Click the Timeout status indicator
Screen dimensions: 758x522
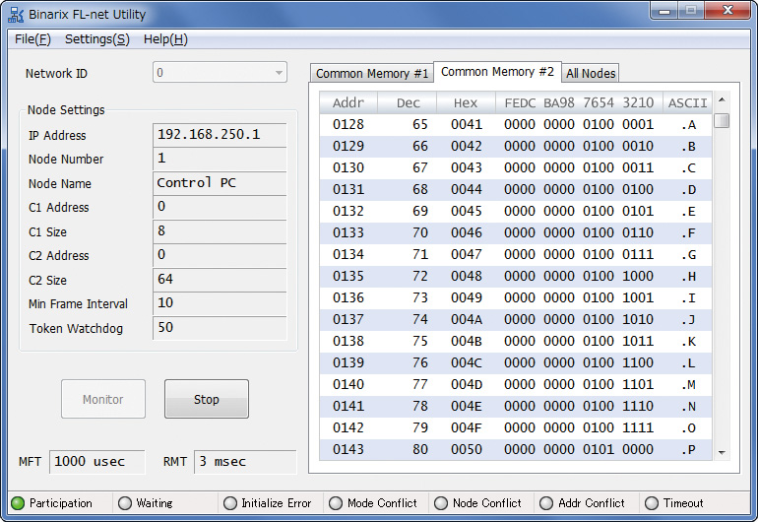652,503
